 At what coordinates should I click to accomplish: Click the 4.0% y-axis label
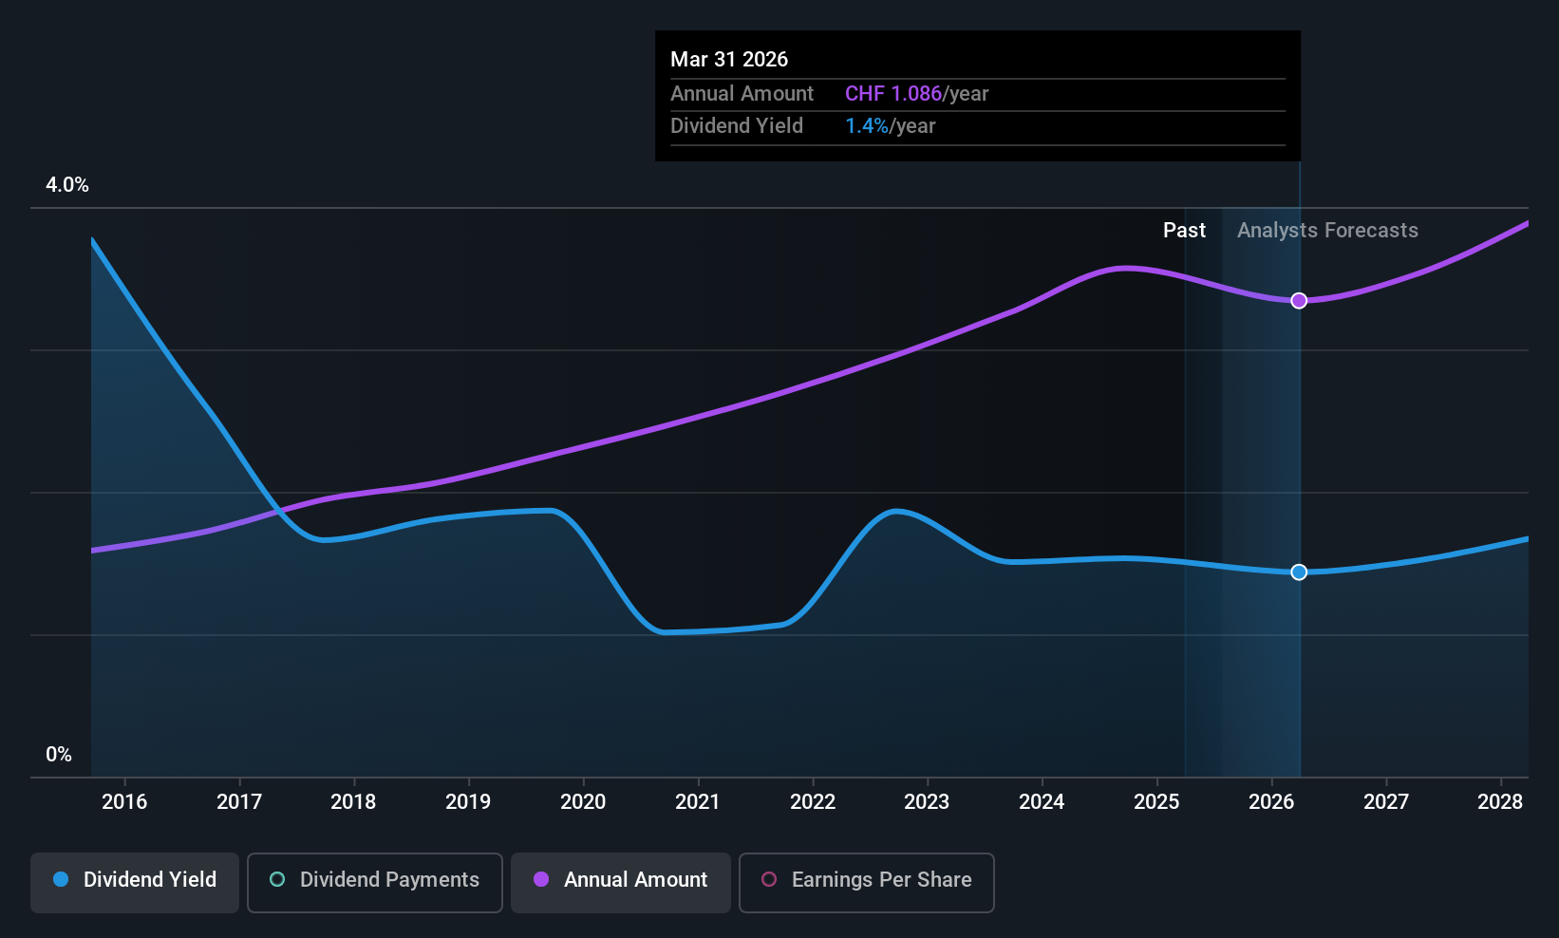pyautogui.click(x=67, y=185)
